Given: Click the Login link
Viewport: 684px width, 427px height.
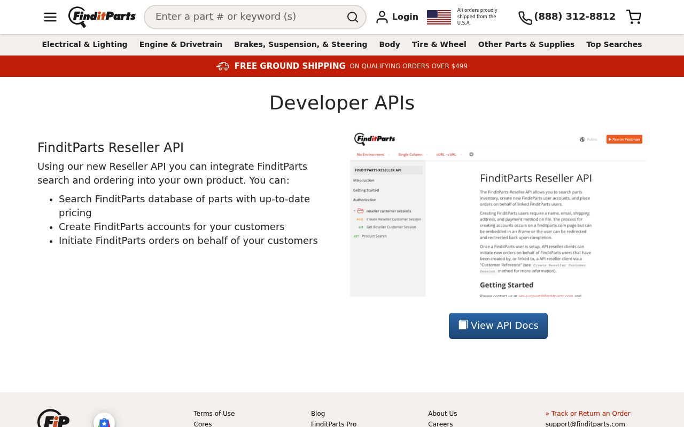Looking at the screenshot, I should coord(405,17).
